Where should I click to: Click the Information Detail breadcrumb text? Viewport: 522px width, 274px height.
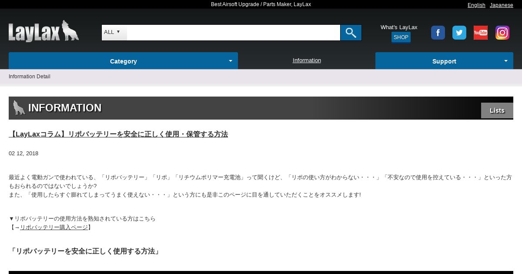pyautogui.click(x=30, y=77)
